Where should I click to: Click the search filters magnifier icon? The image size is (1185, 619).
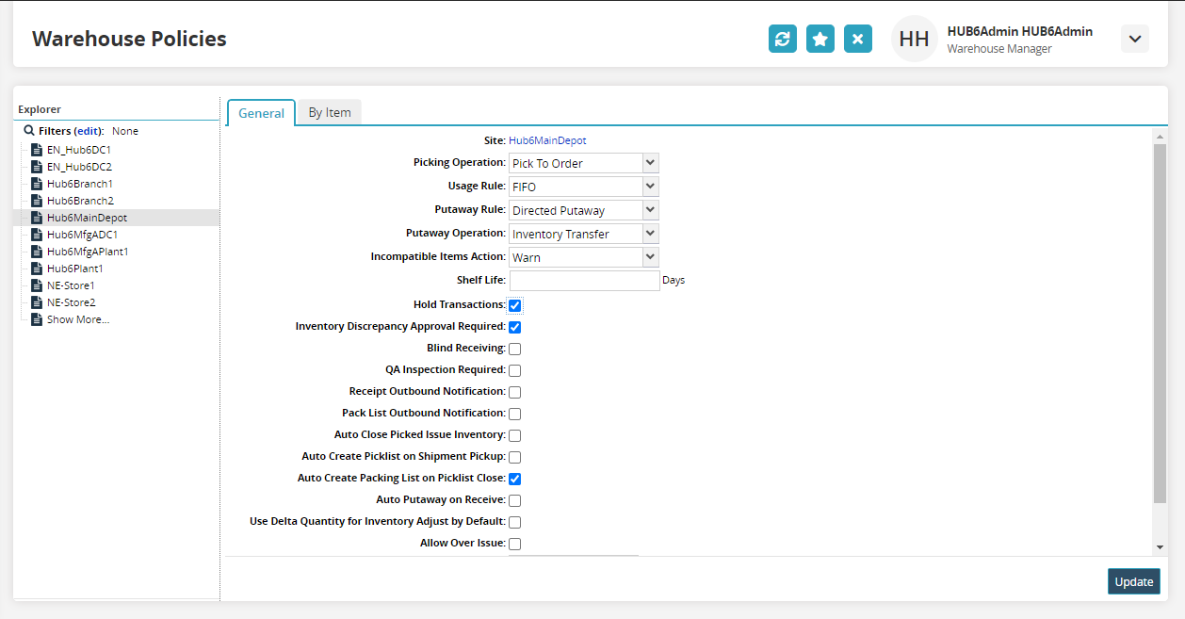point(29,131)
